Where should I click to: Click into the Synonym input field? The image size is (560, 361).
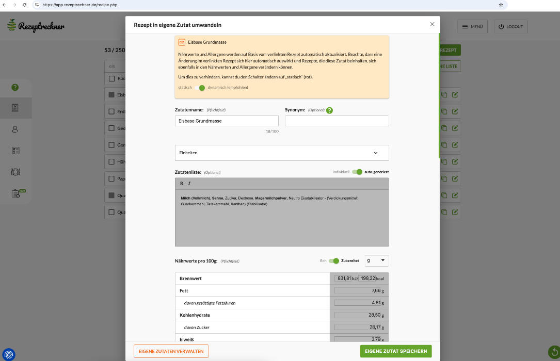[337, 121]
